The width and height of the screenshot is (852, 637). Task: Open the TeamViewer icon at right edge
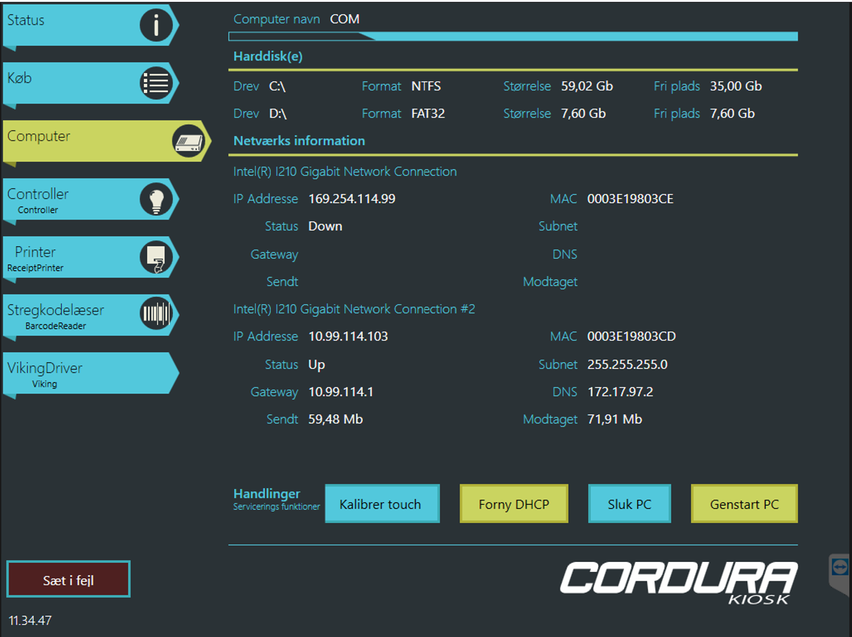pyautogui.click(x=839, y=568)
